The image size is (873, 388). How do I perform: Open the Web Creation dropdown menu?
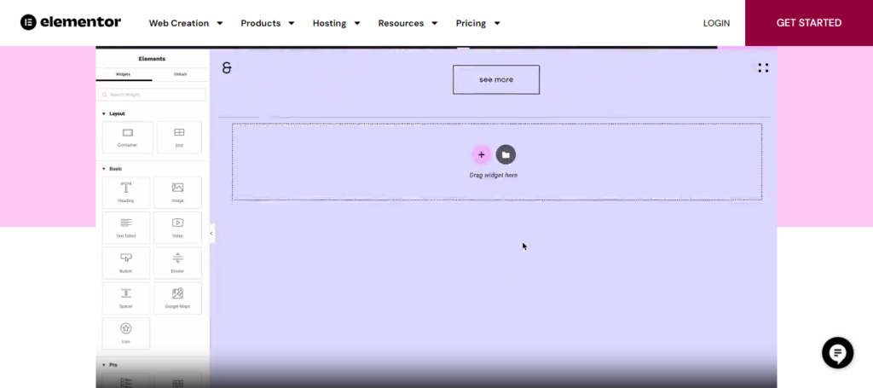pyautogui.click(x=186, y=23)
